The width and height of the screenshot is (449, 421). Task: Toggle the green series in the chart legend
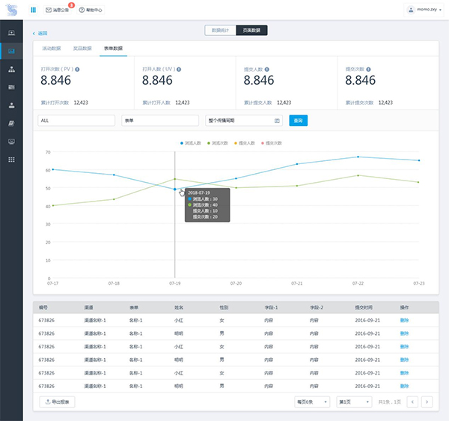(218, 143)
